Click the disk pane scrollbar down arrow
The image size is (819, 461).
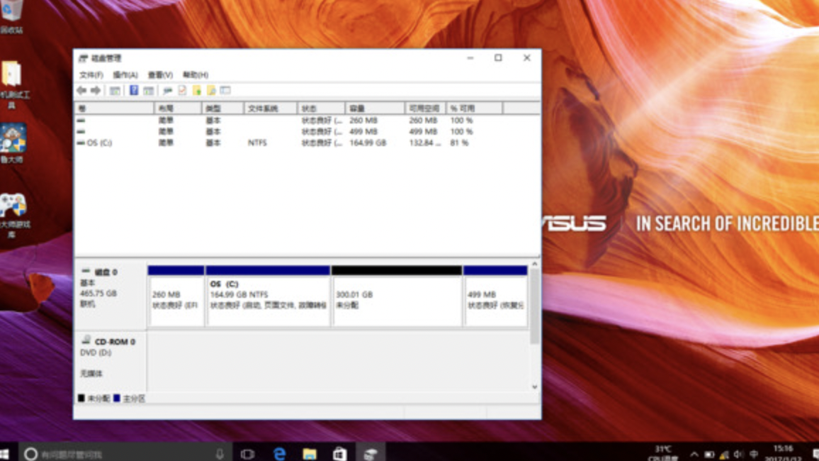tap(534, 387)
